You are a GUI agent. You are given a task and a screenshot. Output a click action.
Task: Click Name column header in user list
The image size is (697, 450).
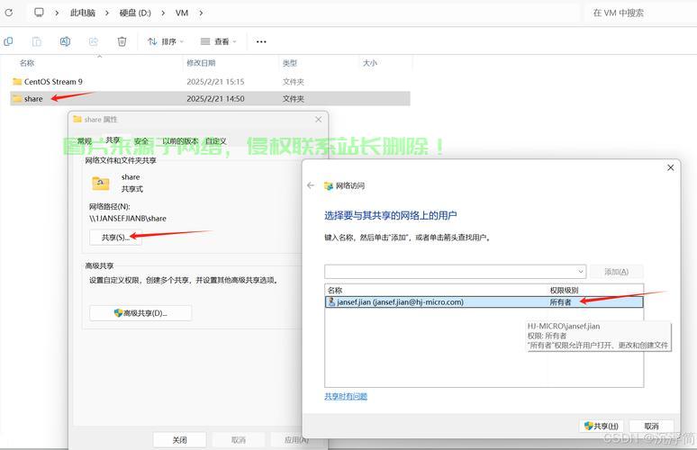tap(335, 290)
